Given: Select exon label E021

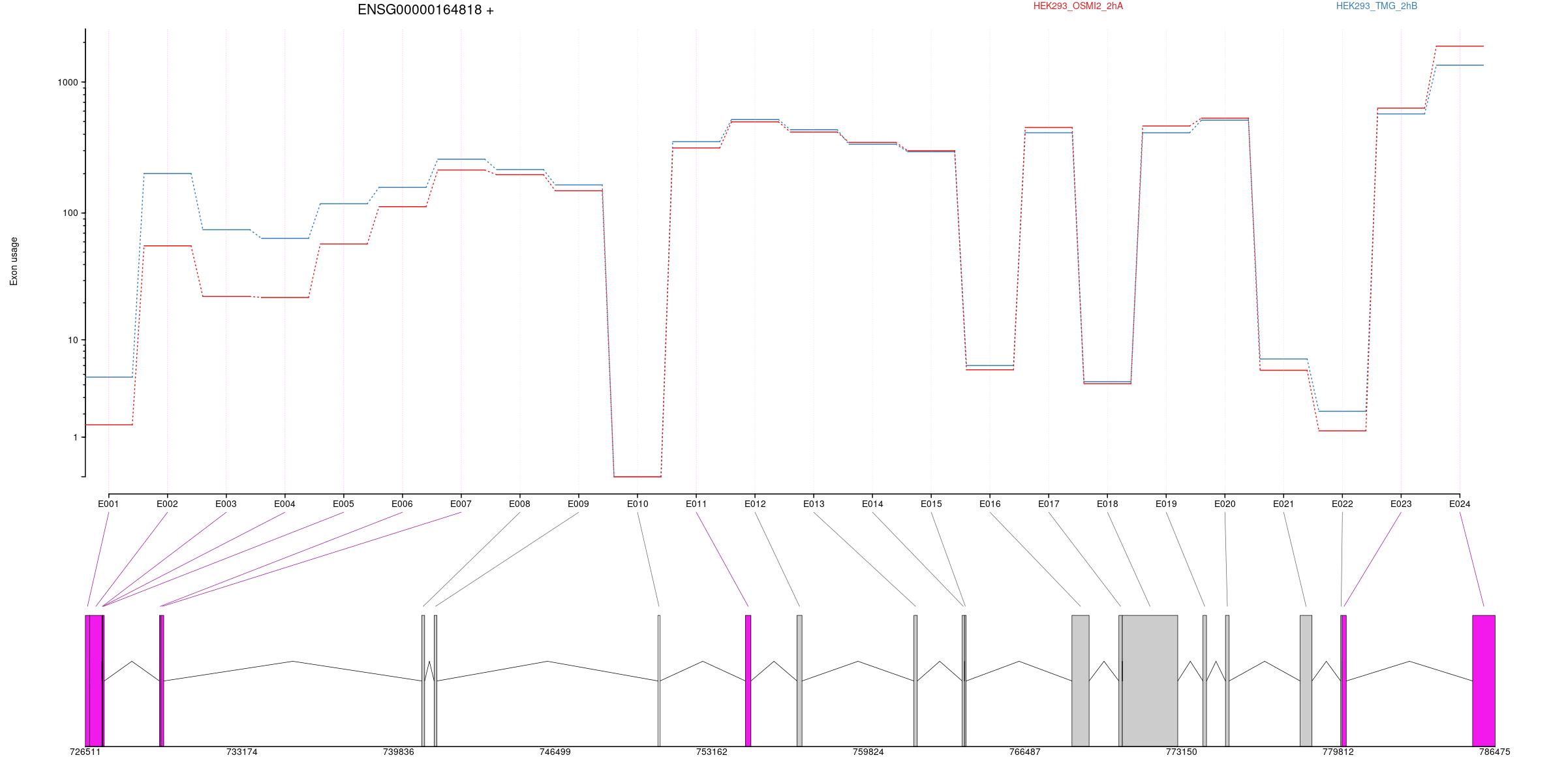Looking at the screenshot, I should (x=1283, y=504).
